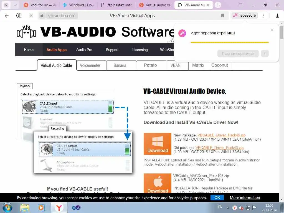Open the browser hamburger menu

pyautogui.click(x=240, y=5)
